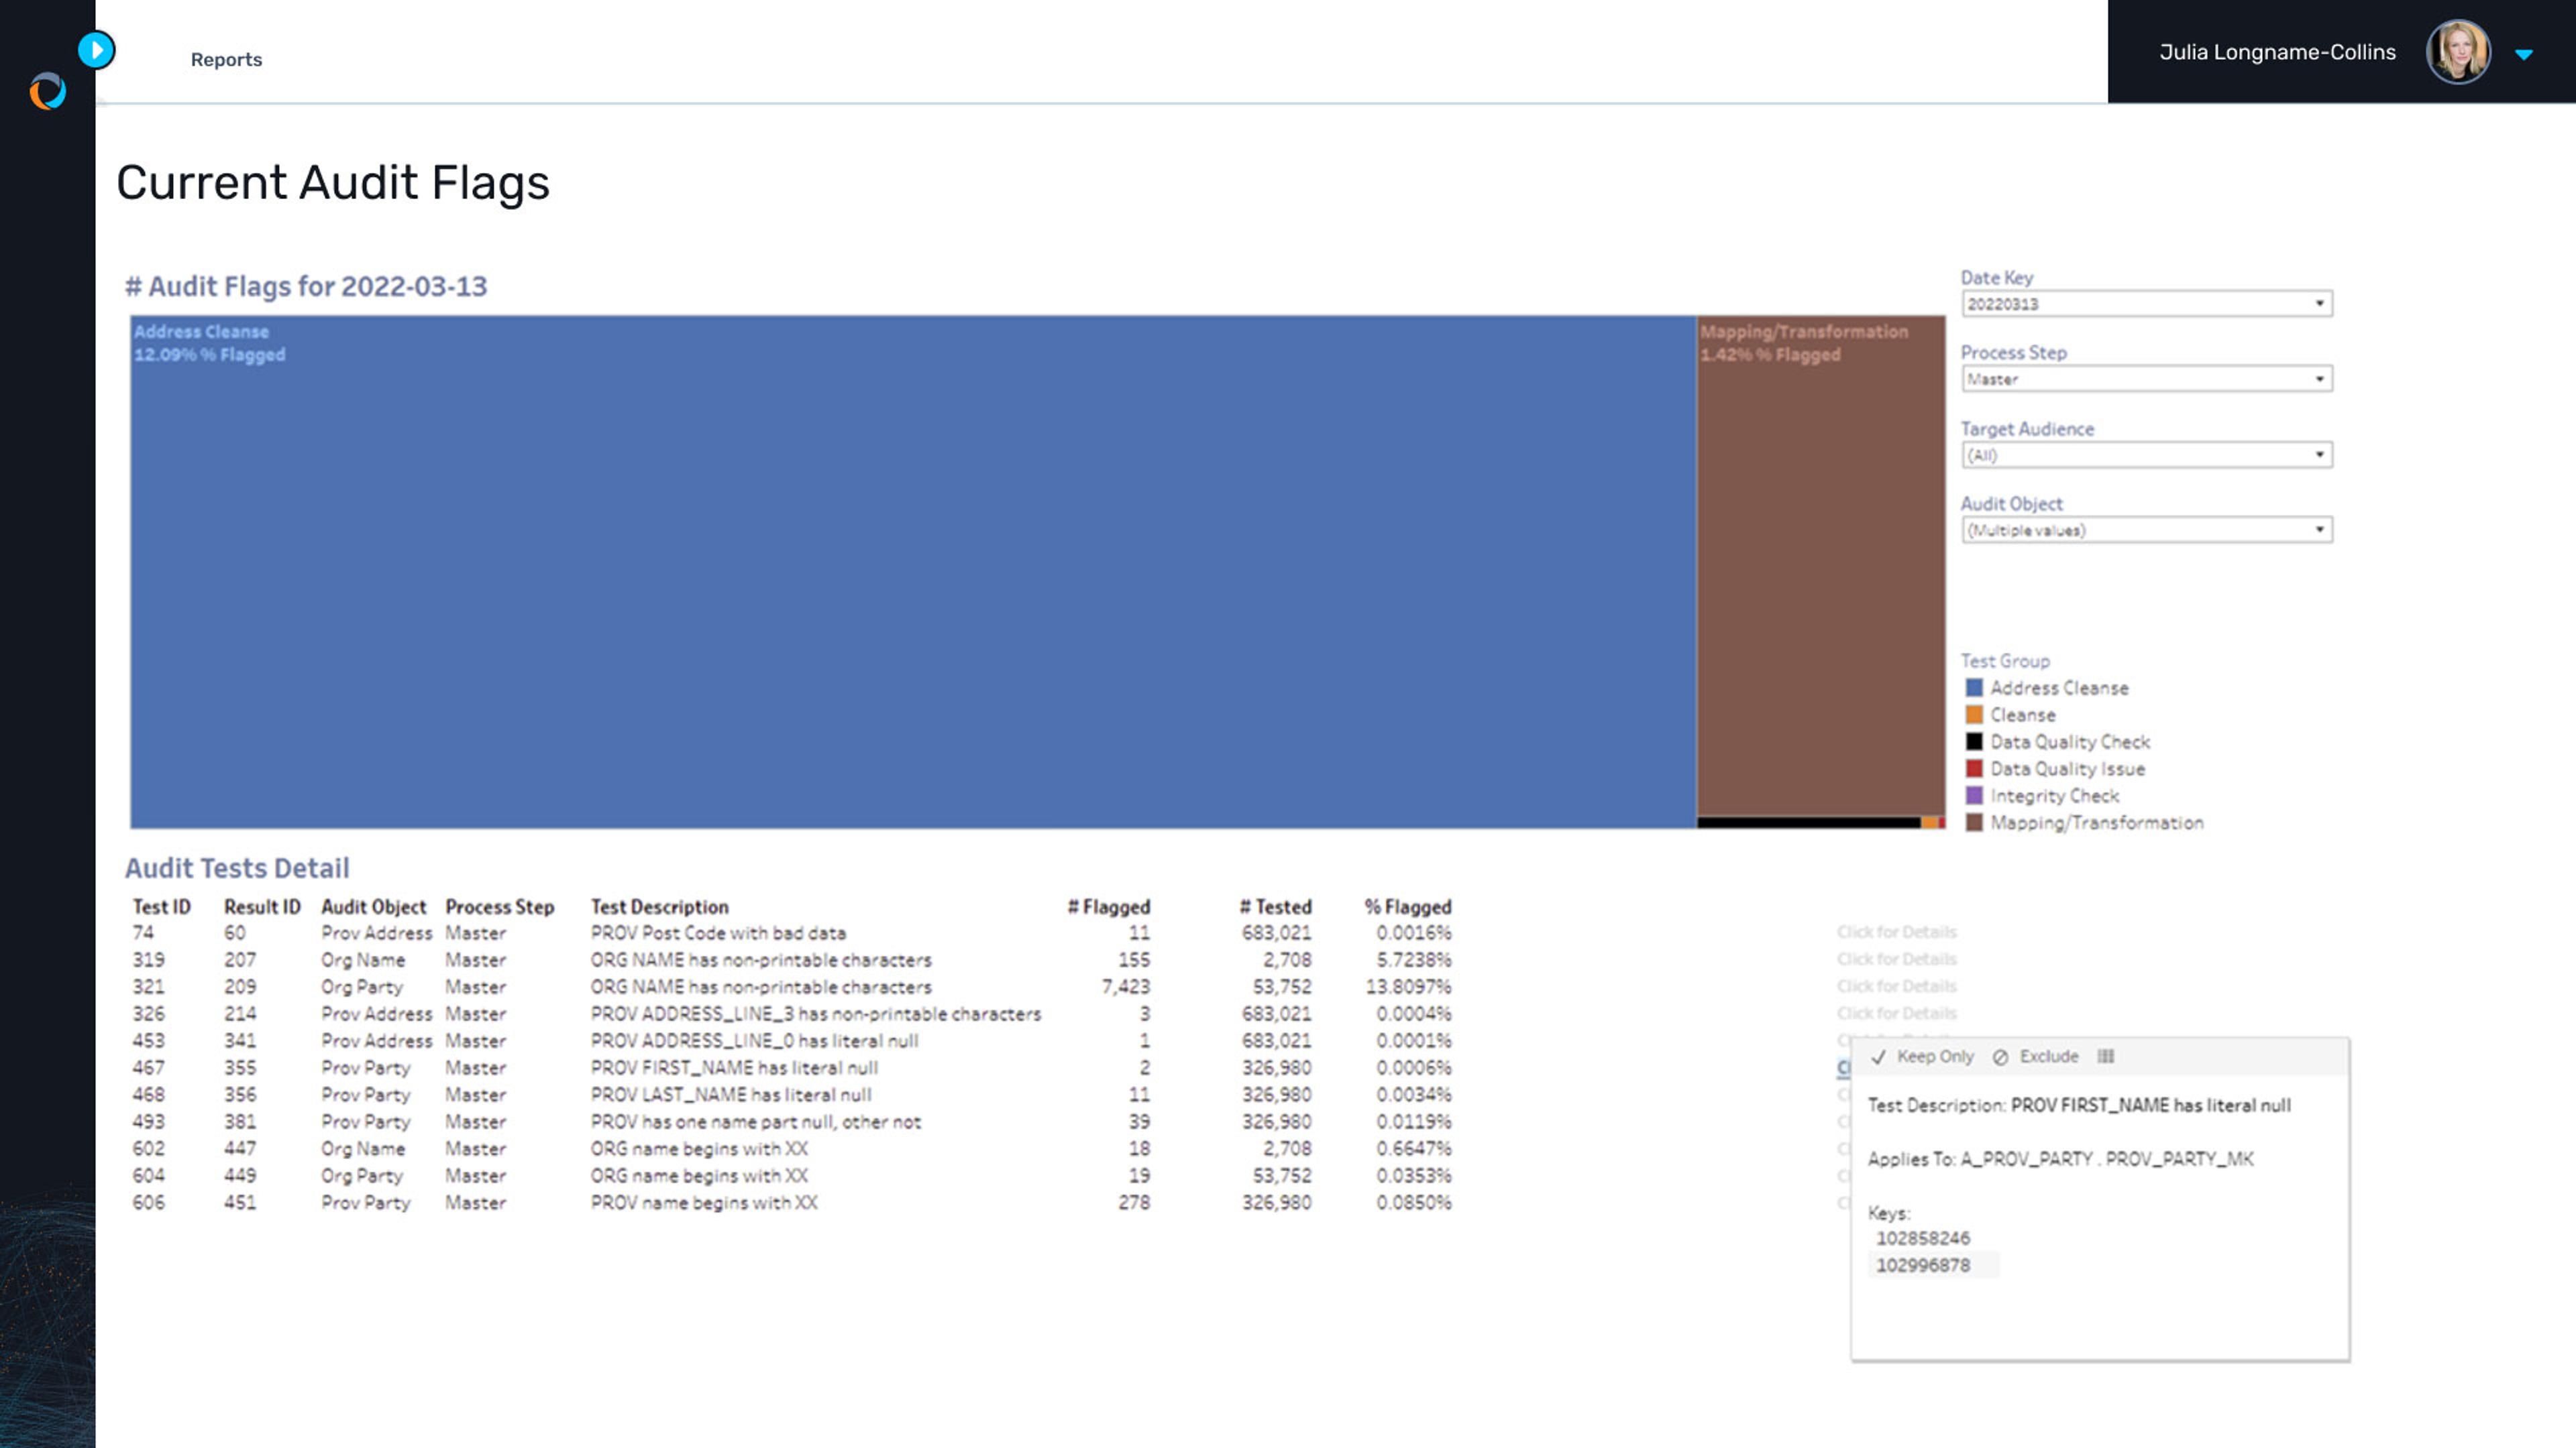The height and width of the screenshot is (1448, 2576).
Task: Click the orange-blue app logo icon
Action: pyautogui.click(x=47, y=92)
